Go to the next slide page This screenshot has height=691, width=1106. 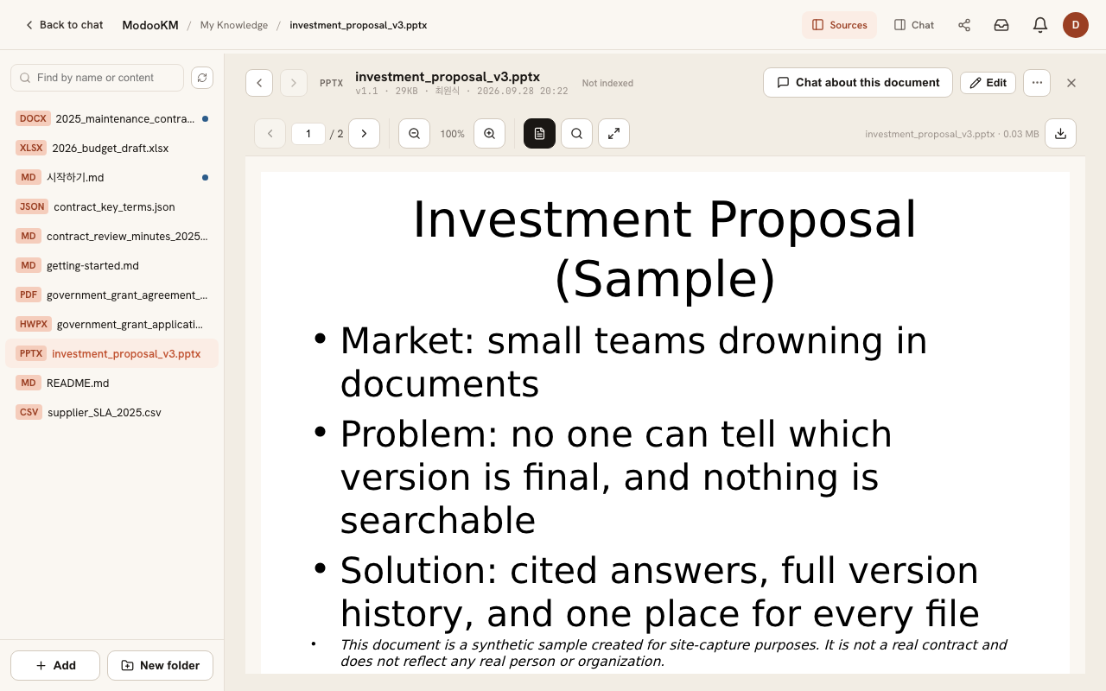(x=364, y=134)
